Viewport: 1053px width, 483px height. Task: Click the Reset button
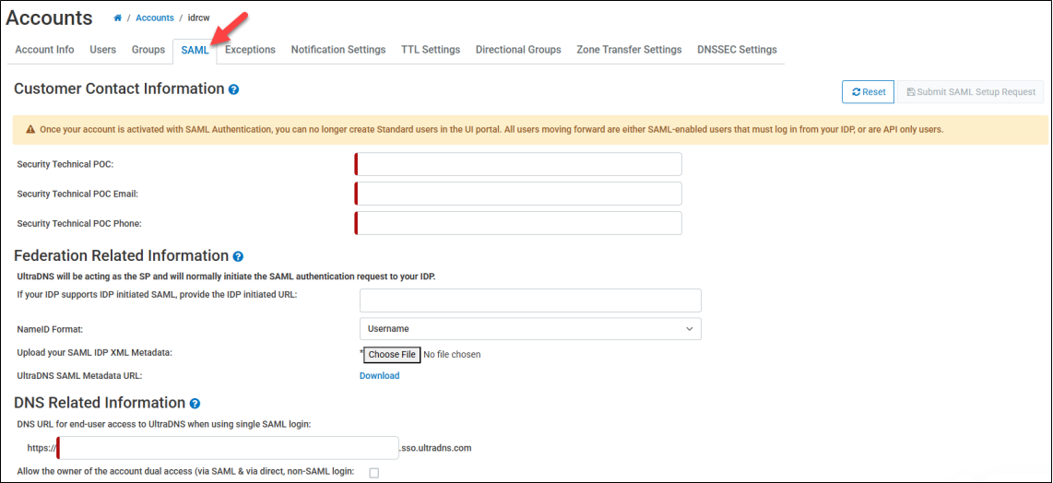pos(868,92)
